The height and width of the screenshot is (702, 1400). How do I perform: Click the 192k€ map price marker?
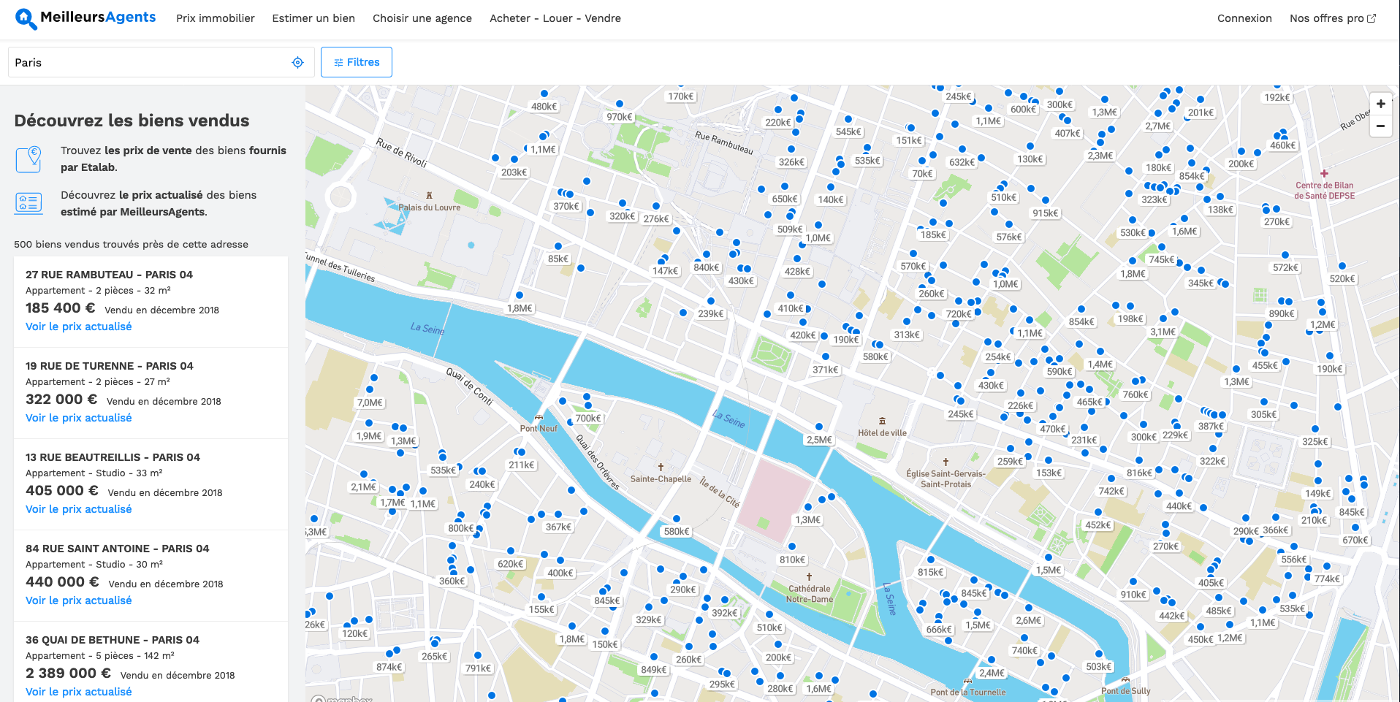tap(1277, 98)
